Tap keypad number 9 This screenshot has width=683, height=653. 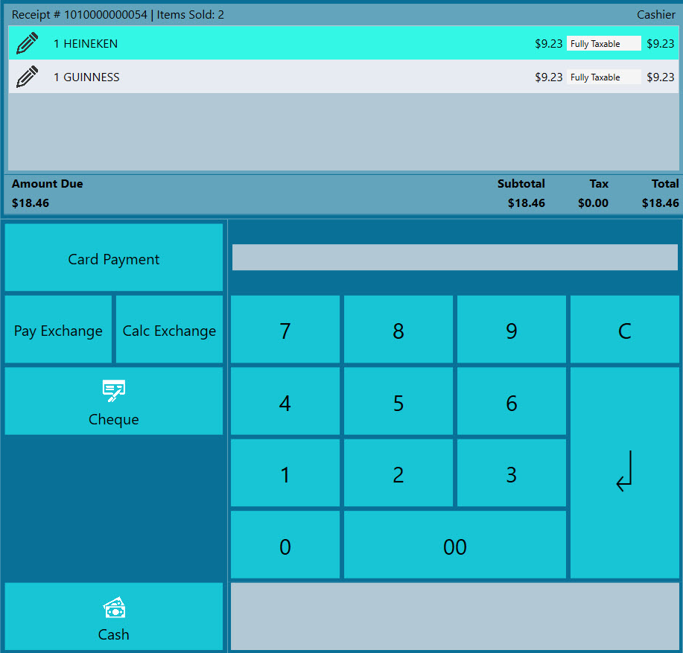tap(511, 330)
